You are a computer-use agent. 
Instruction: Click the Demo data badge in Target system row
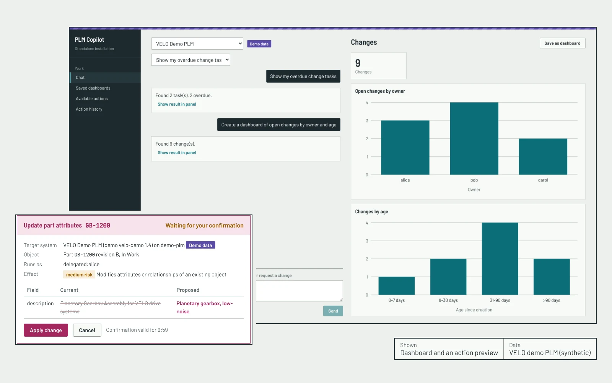(200, 245)
